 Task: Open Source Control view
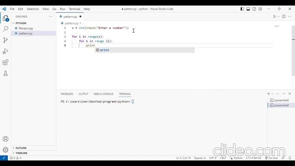click(6, 40)
